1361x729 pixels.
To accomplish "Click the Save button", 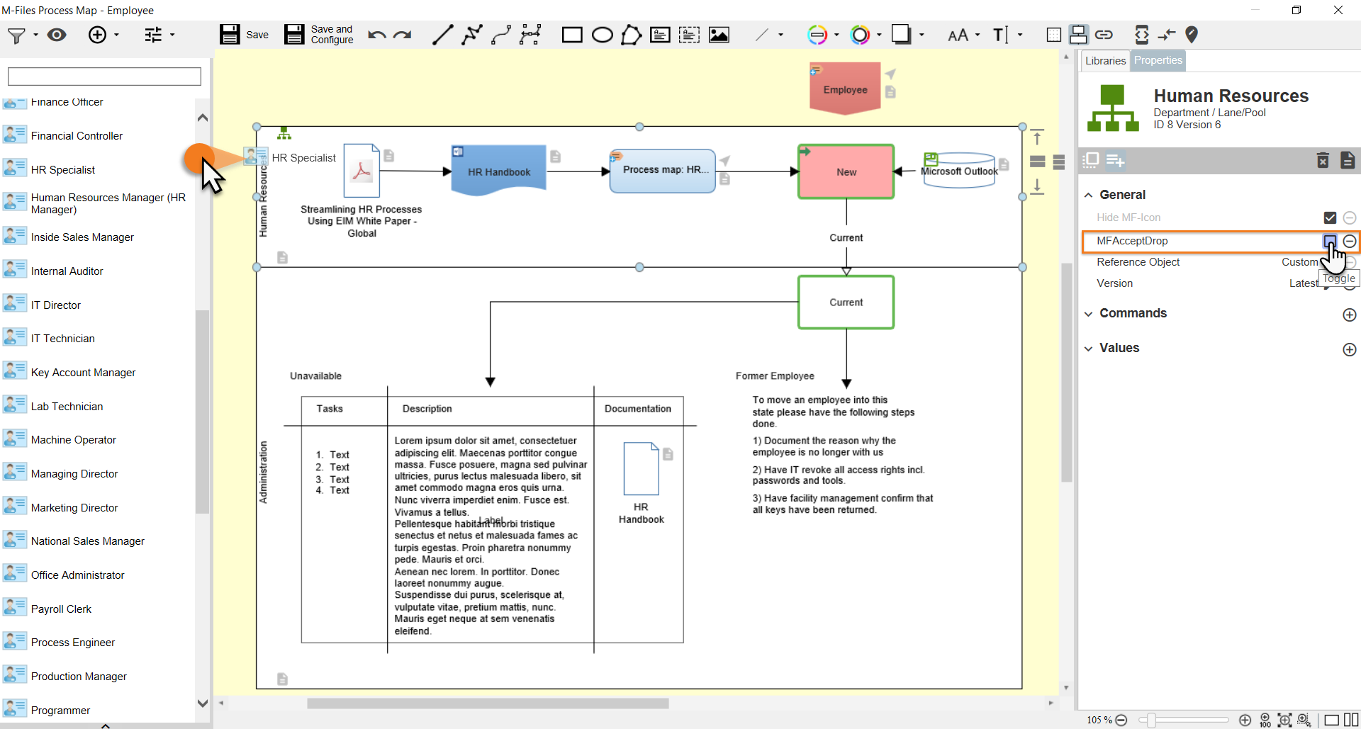I will 244,35.
